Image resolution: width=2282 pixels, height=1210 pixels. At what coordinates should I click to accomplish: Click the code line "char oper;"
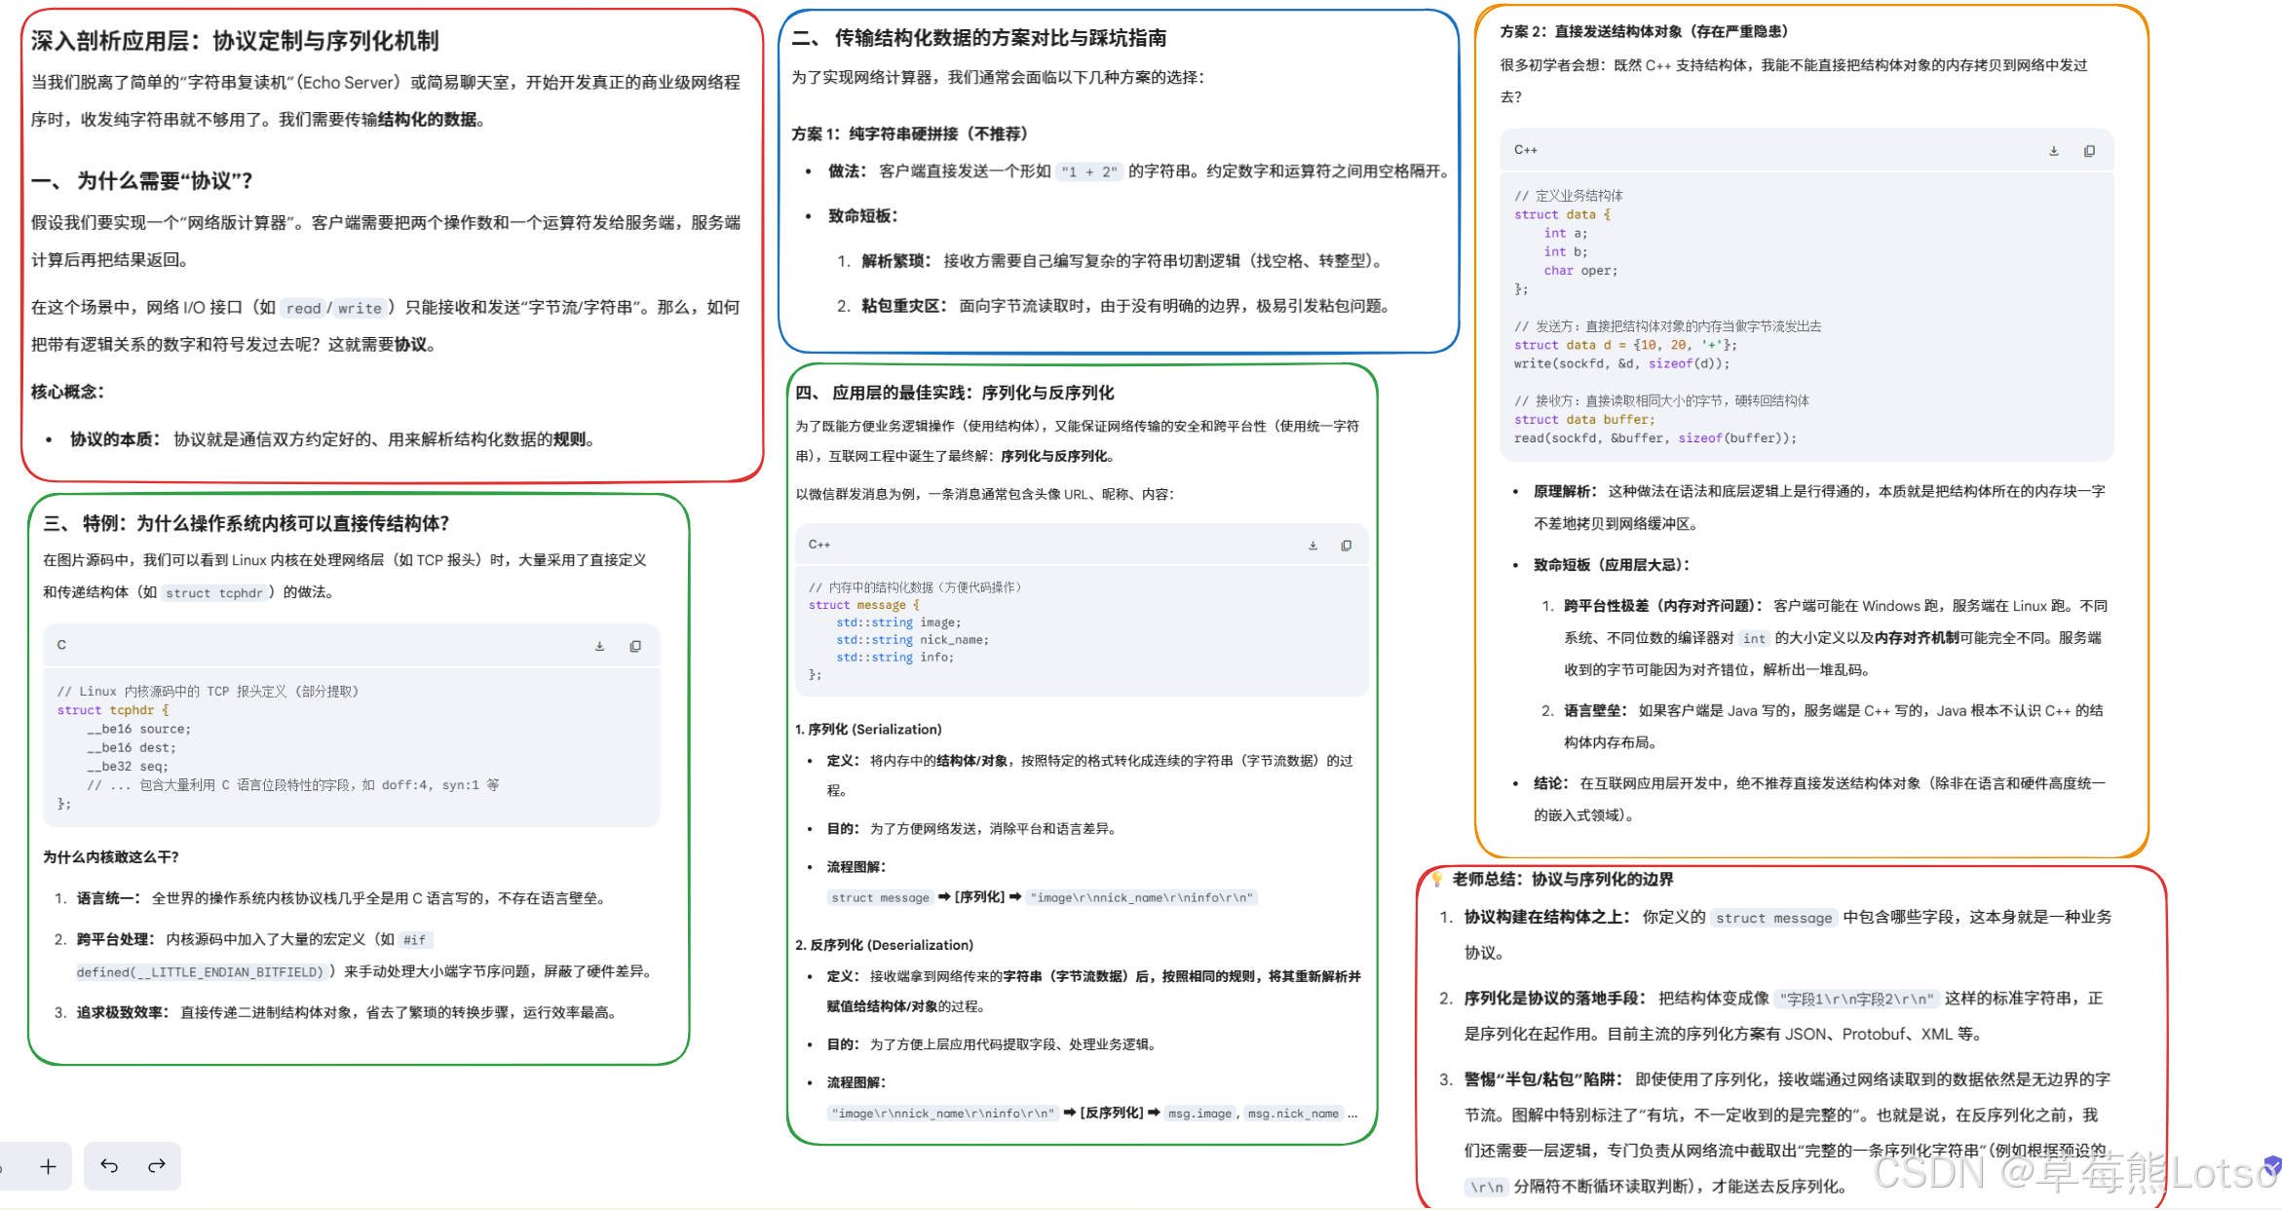[x=1580, y=271]
